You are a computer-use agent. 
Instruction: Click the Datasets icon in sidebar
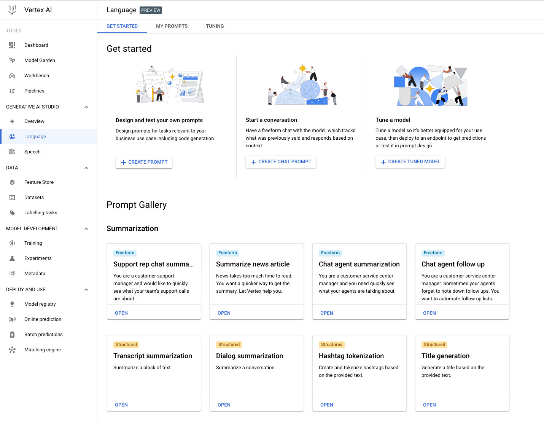click(12, 198)
